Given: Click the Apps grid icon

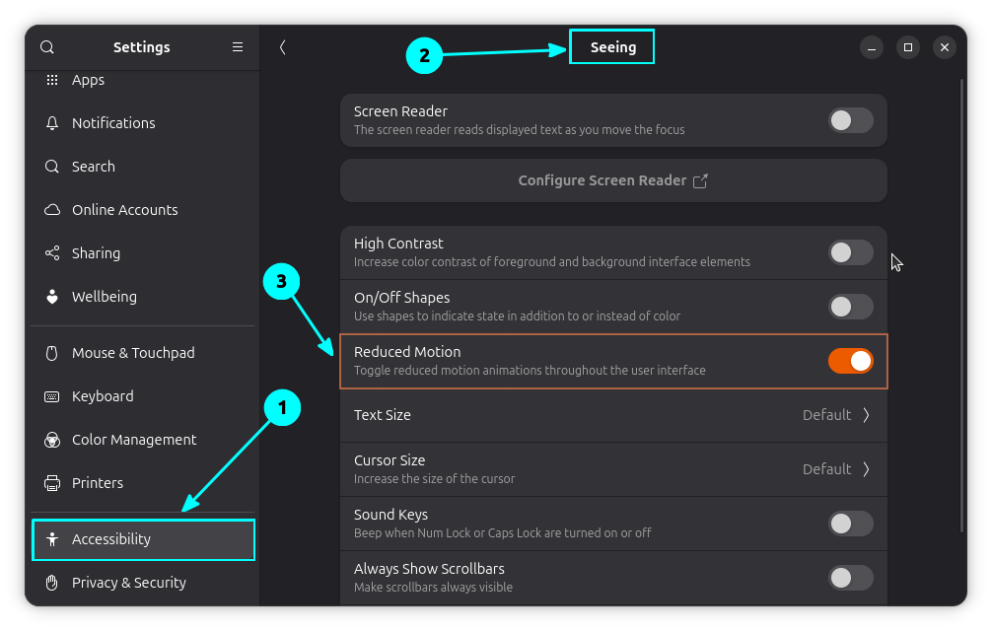Looking at the screenshot, I should click(52, 80).
